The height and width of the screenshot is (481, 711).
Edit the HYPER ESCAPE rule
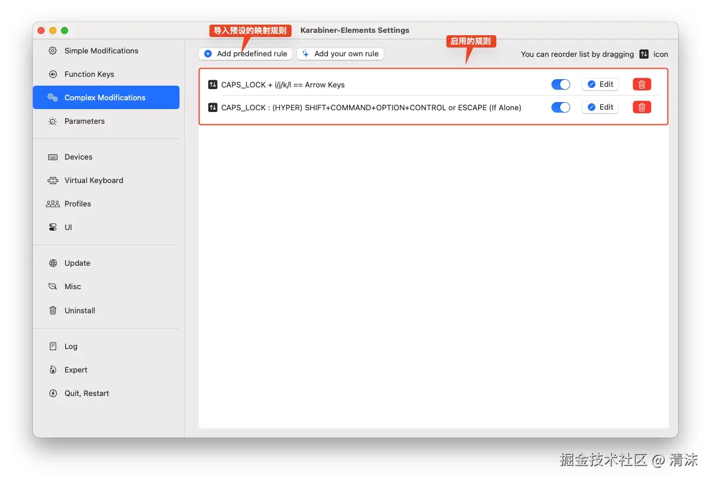(600, 107)
